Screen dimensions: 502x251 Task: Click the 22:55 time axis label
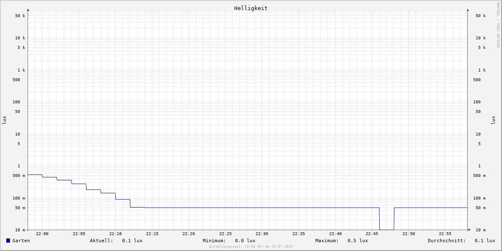[445, 234]
